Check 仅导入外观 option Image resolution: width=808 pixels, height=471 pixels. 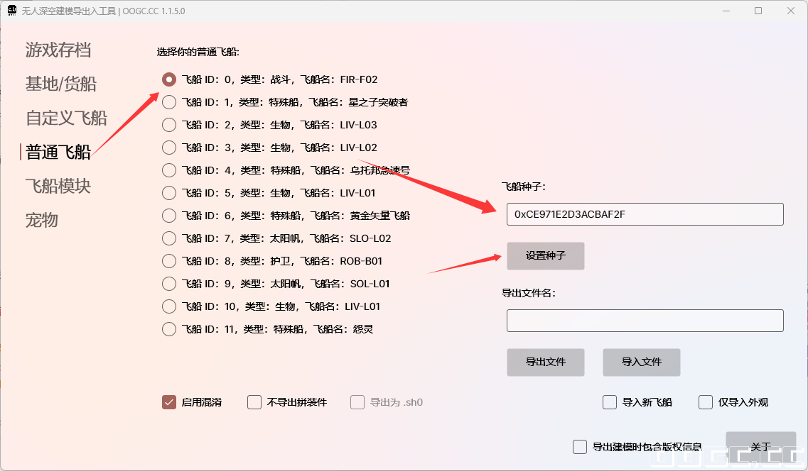pyautogui.click(x=705, y=401)
